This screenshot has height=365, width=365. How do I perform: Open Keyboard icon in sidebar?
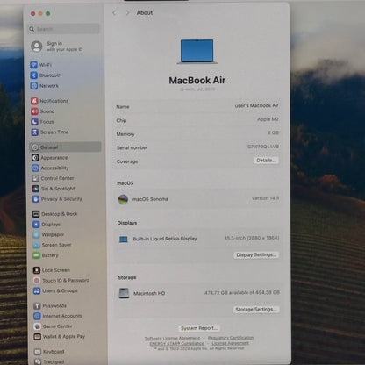click(38, 352)
